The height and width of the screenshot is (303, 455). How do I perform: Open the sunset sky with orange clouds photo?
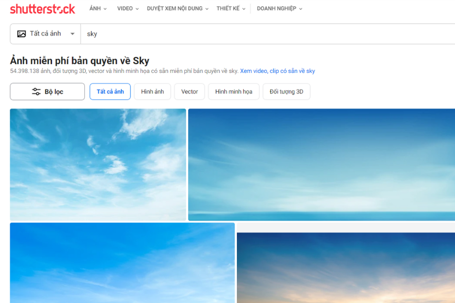coord(346,267)
